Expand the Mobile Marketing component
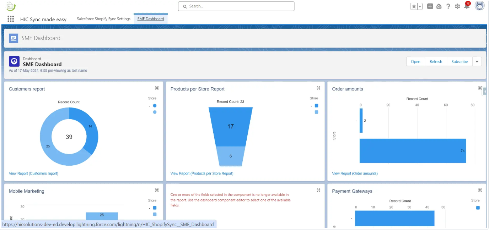 click(157, 190)
